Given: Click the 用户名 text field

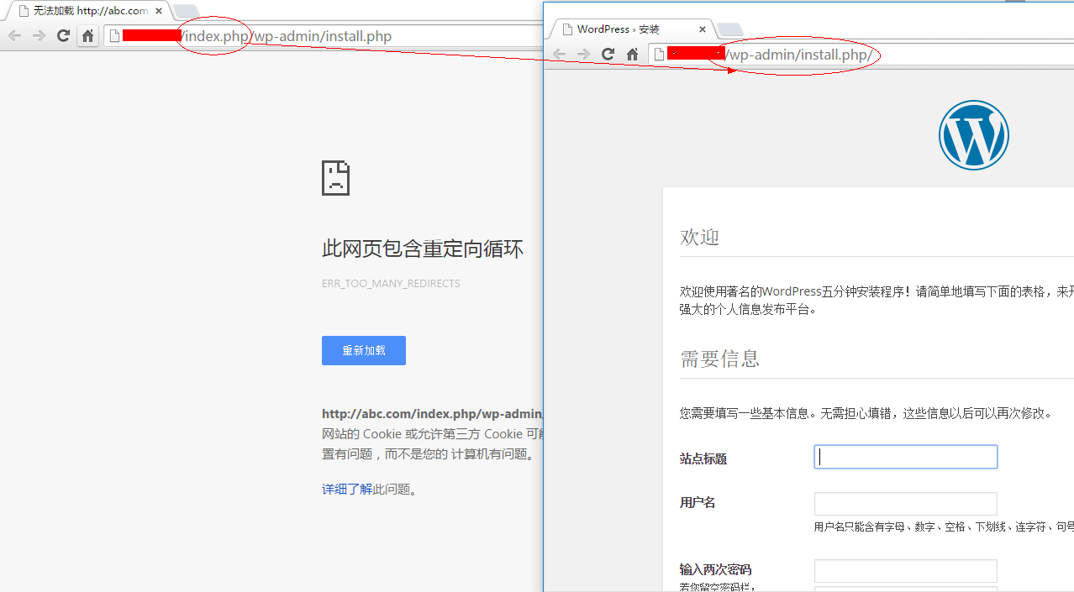Looking at the screenshot, I should click(x=905, y=503).
